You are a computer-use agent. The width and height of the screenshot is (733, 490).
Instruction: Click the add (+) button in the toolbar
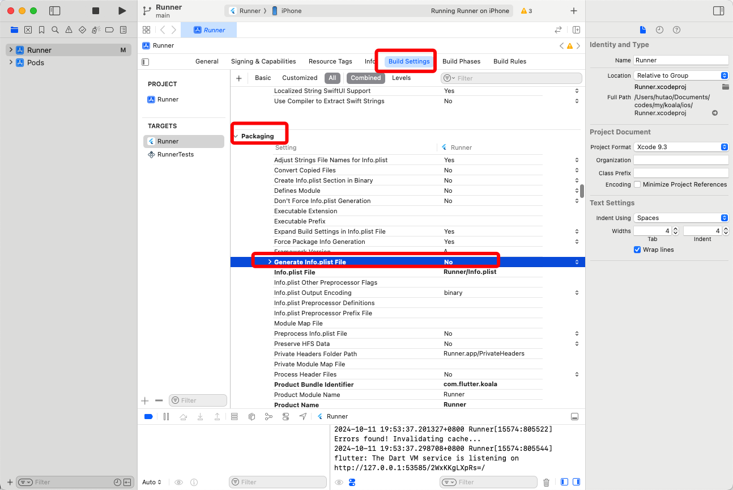(573, 11)
